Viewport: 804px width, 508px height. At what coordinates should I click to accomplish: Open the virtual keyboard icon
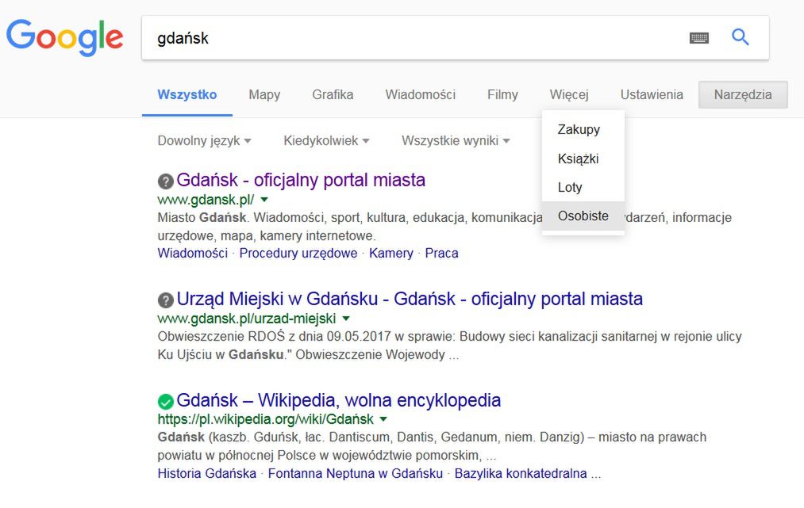tap(699, 37)
